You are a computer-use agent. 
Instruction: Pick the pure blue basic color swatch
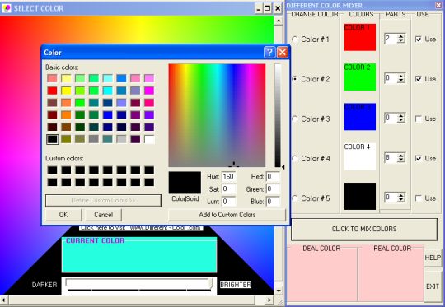click(x=108, y=114)
